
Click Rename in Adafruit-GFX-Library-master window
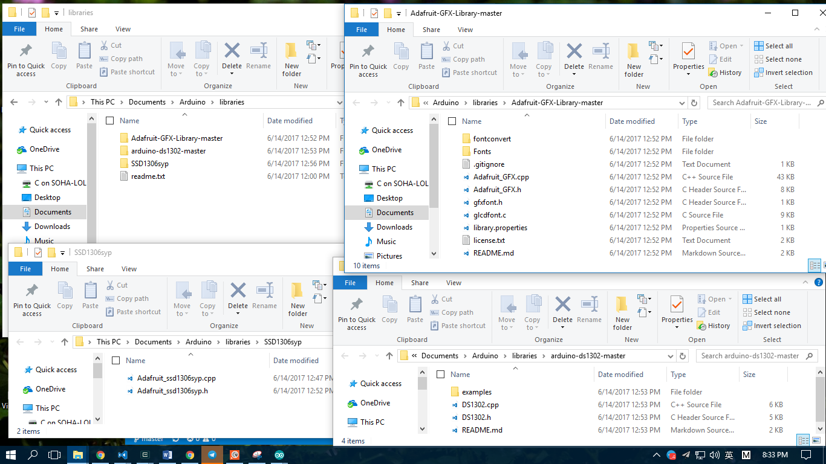[601, 57]
